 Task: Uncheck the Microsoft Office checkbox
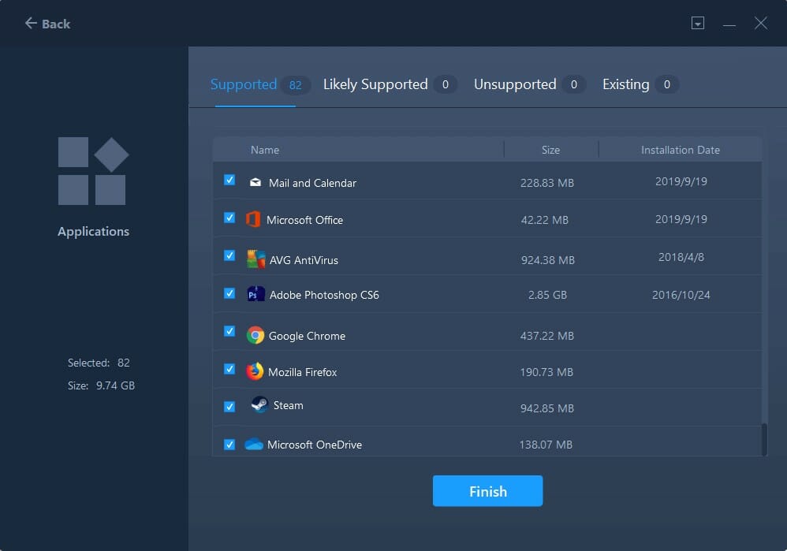[x=229, y=218]
